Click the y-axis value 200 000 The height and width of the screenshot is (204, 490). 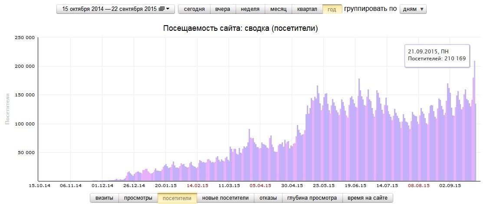(x=25, y=66)
